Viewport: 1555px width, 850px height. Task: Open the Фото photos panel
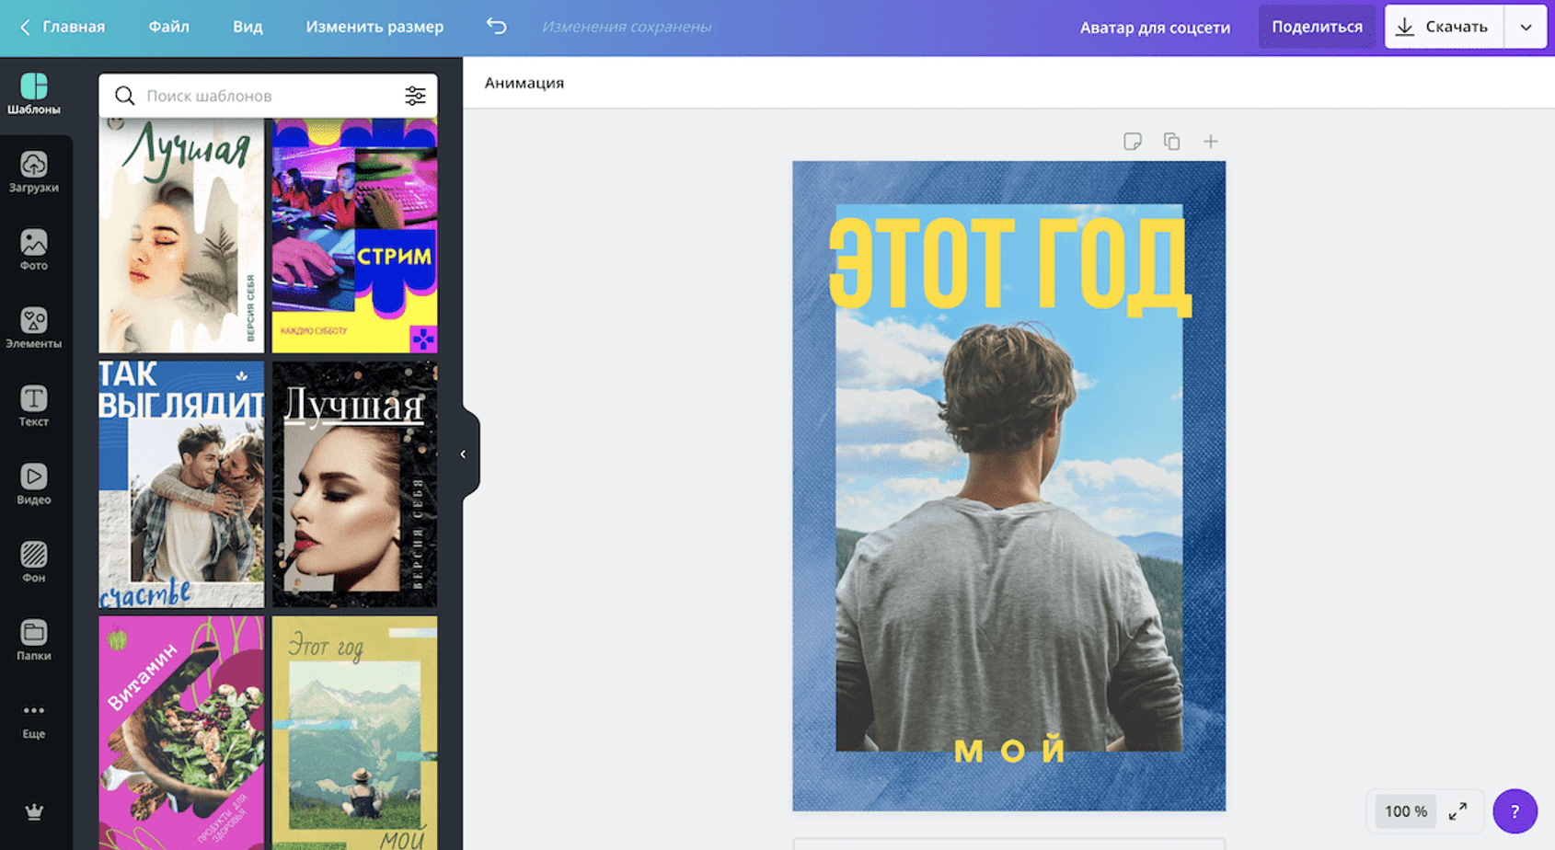click(x=34, y=250)
